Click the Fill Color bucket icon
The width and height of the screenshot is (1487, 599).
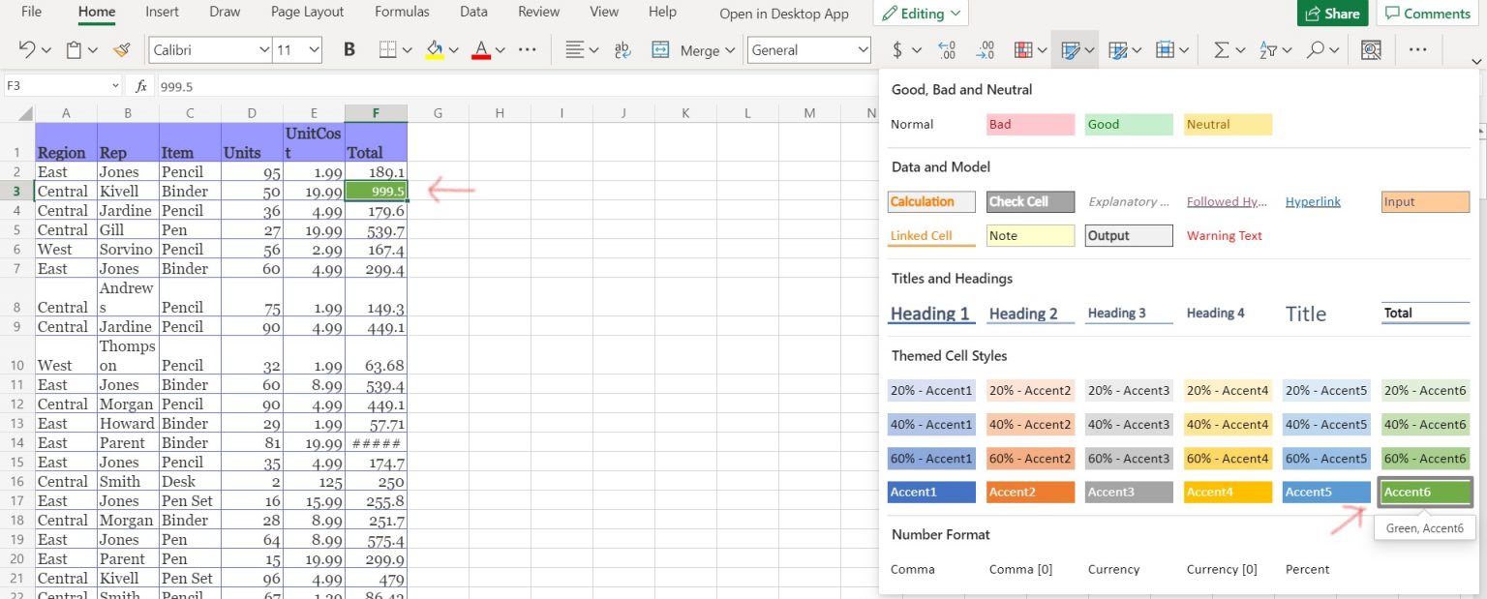tap(435, 50)
